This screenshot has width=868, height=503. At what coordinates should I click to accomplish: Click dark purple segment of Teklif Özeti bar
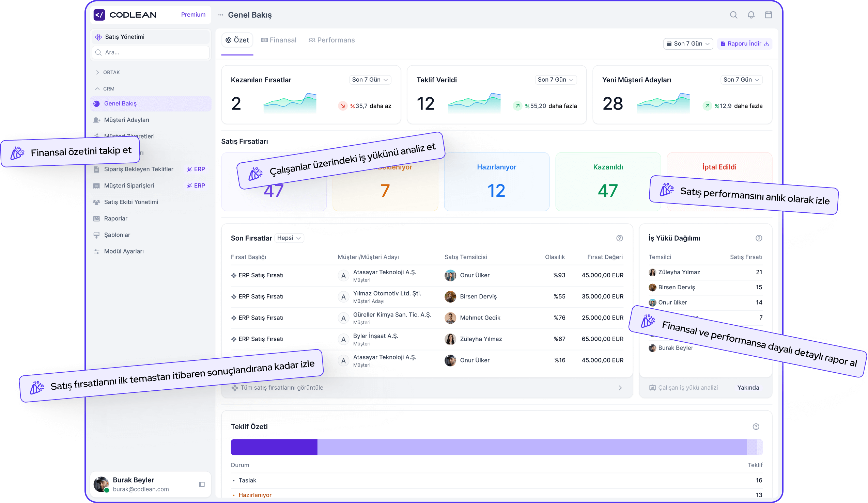(274, 447)
